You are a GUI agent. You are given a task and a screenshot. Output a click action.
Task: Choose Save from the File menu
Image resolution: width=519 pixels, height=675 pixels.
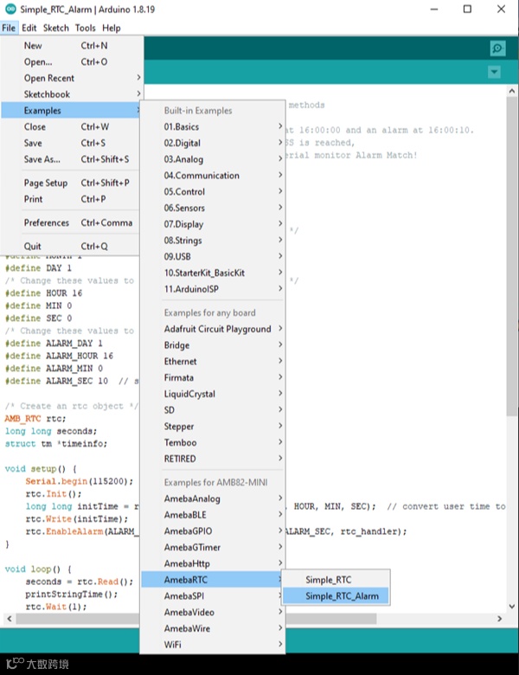[71, 143]
